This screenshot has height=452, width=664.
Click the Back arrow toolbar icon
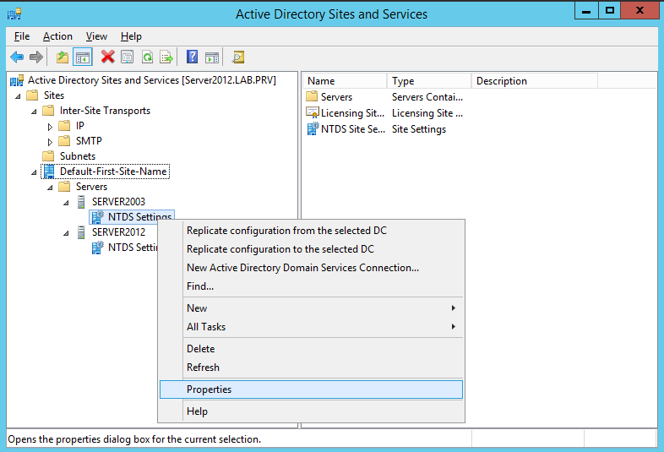pyautogui.click(x=17, y=57)
